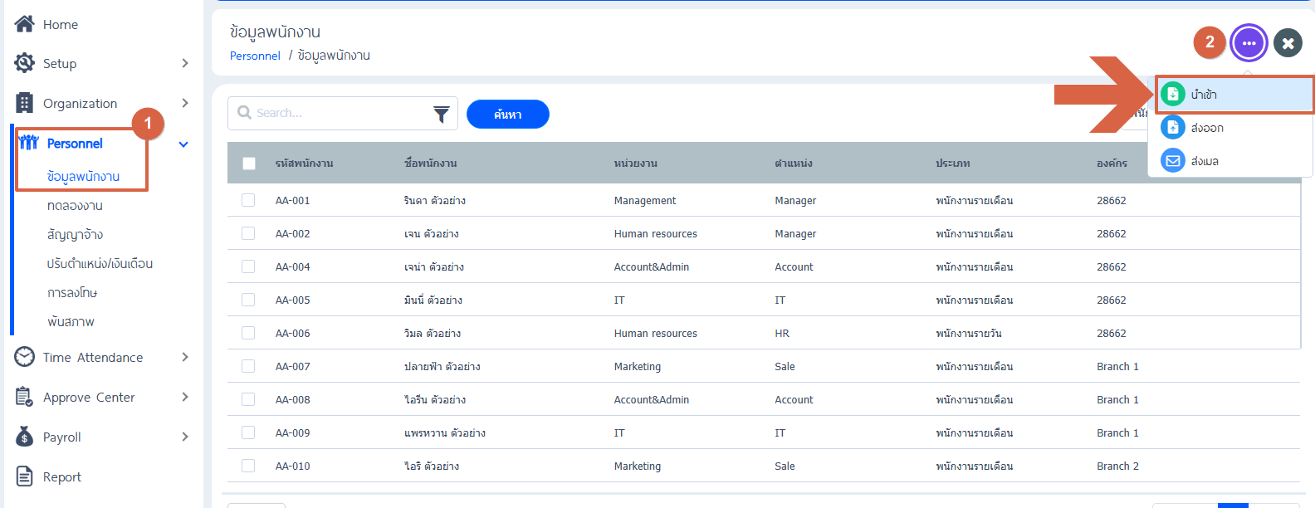The image size is (1315, 508).
Task: Expand the Setup menu chevron
Action: (x=184, y=63)
